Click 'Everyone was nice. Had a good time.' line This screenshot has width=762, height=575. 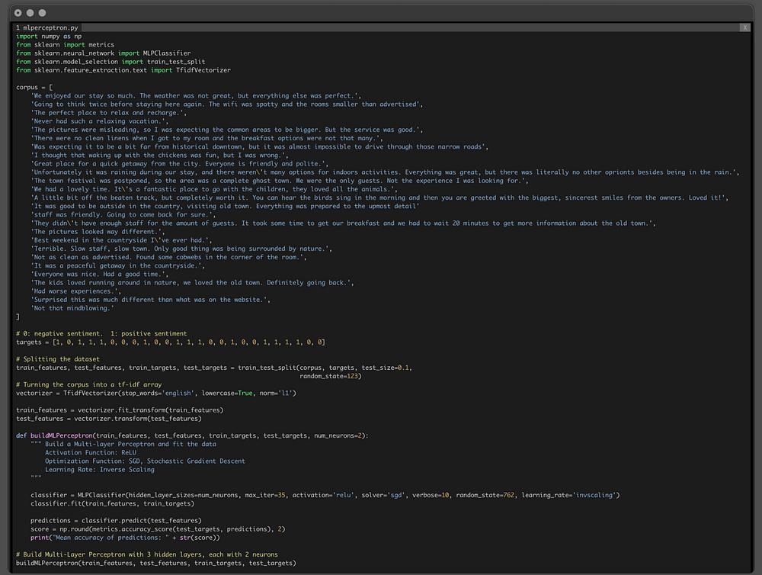tap(100, 275)
